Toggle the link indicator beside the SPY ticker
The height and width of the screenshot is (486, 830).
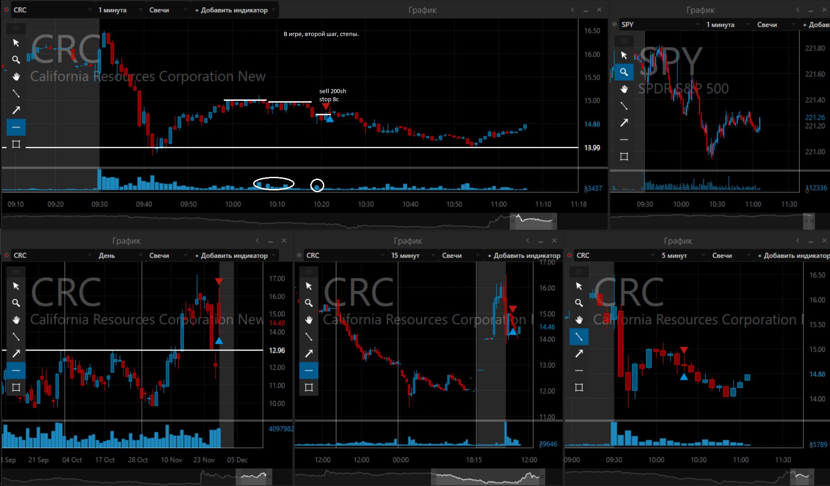tap(614, 24)
